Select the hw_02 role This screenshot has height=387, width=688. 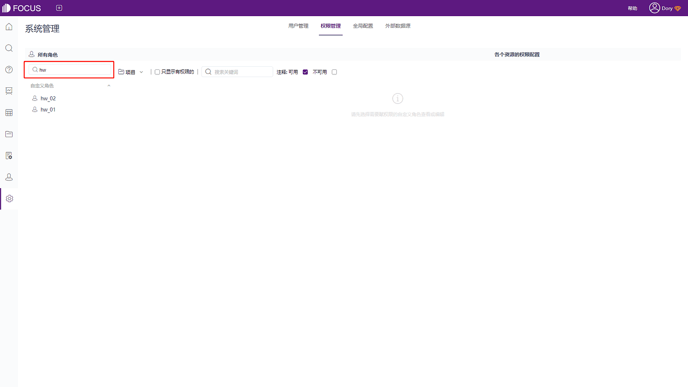click(48, 99)
